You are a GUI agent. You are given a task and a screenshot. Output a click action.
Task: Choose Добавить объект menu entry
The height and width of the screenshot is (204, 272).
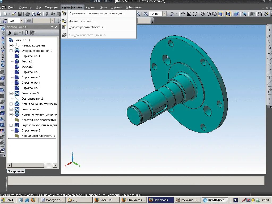[x=99, y=21]
